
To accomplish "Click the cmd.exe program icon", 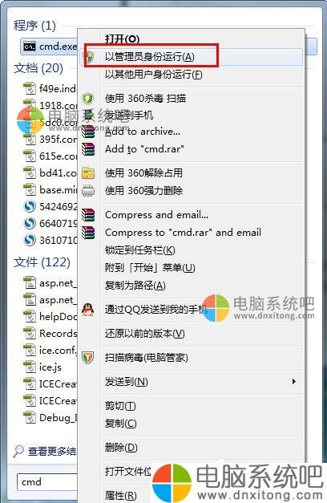I will coord(30,47).
